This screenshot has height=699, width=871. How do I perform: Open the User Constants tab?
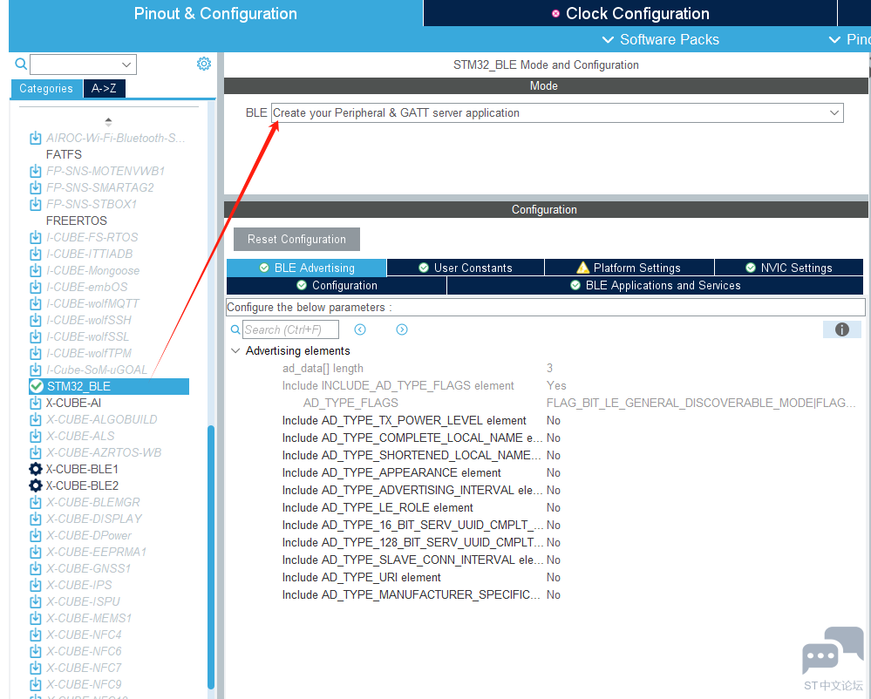[466, 268]
